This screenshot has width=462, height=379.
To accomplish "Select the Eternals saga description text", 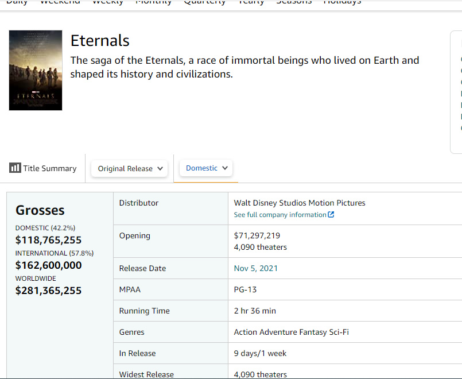I will [x=244, y=67].
